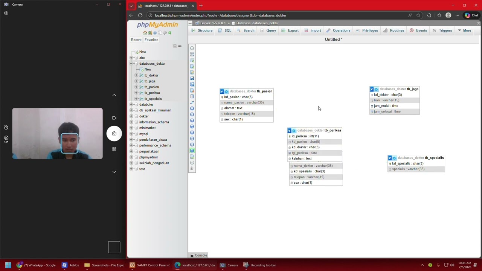482x271 pixels.
Task: Collapse the databases_dokter tree node
Action: (x=131, y=64)
